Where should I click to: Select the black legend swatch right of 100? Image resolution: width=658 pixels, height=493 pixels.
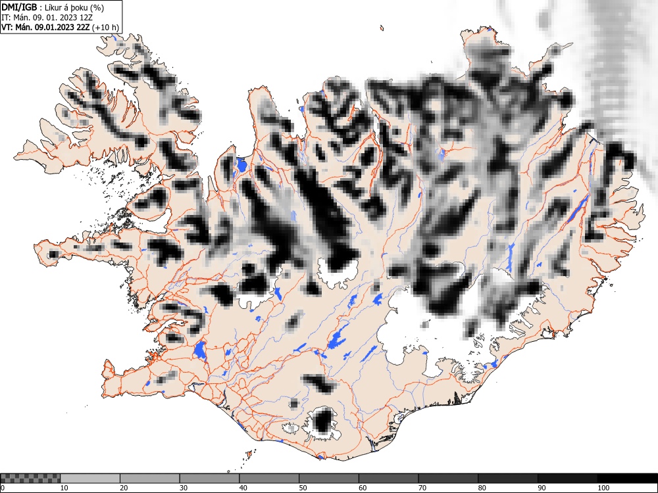(627, 479)
